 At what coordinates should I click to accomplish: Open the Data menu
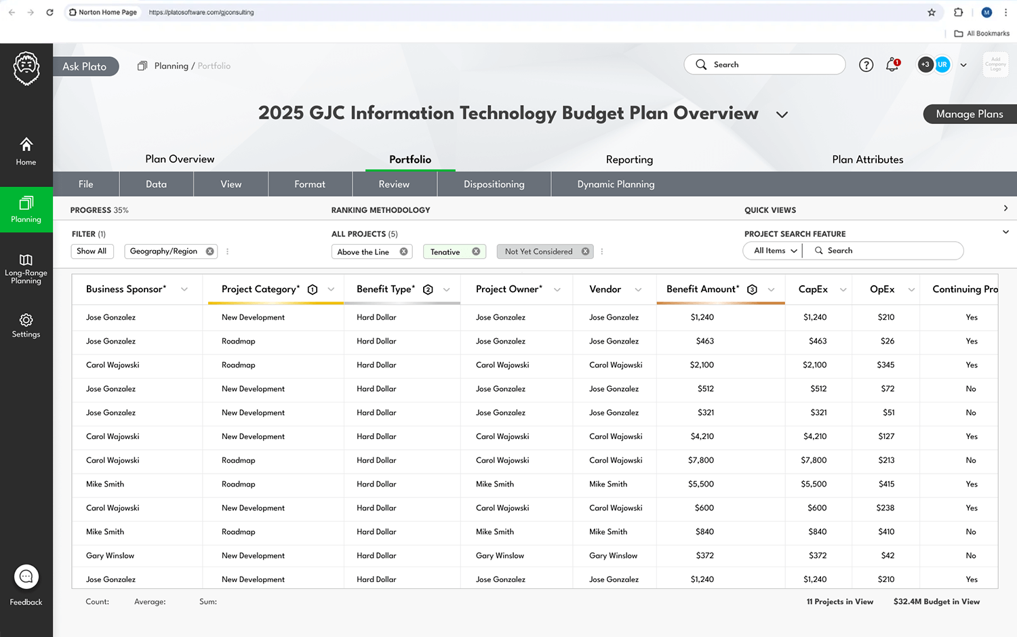pyautogui.click(x=156, y=184)
